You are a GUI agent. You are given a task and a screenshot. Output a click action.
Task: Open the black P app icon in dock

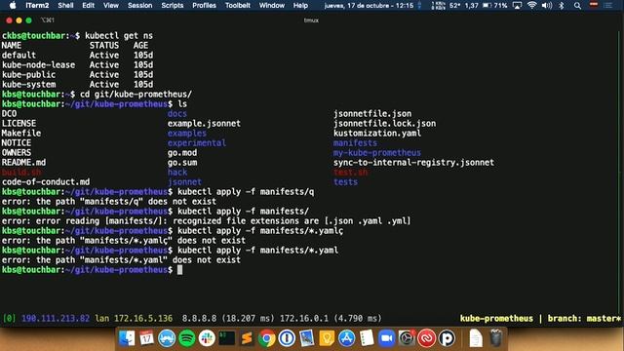[x=447, y=338]
